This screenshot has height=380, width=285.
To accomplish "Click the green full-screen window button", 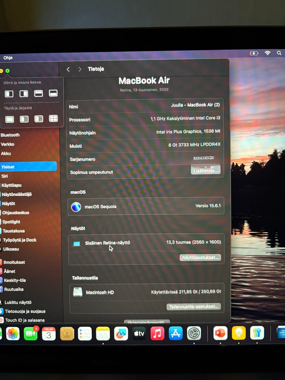I will pos(7,71).
